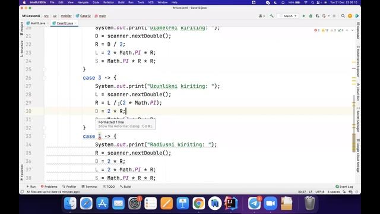This screenshot has height=214, width=380.
Task: Open Profiler tool window at bottom
Action: [69, 187]
